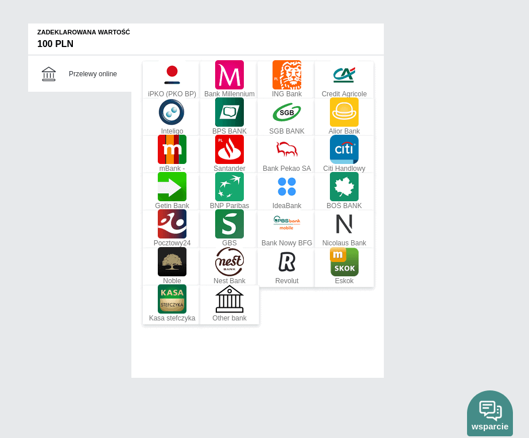This screenshot has width=529, height=438.
Task: Open the wsparcie support chat button
Action: click(x=490, y=413)
